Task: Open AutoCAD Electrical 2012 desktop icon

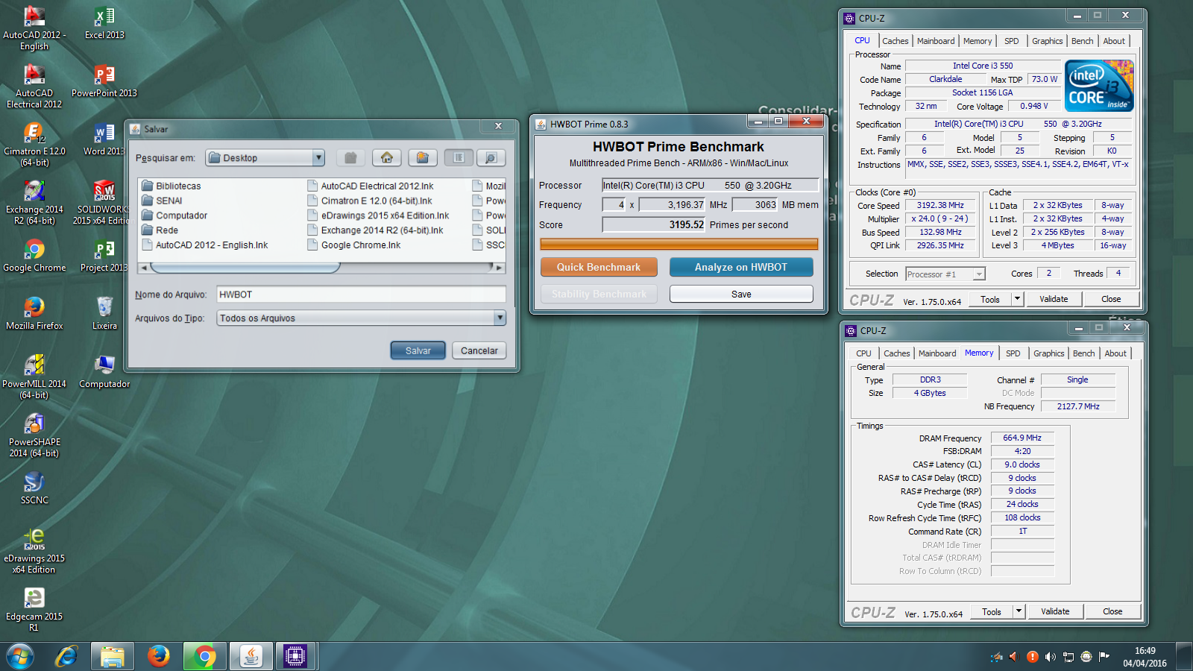Action: coord(34,86)
